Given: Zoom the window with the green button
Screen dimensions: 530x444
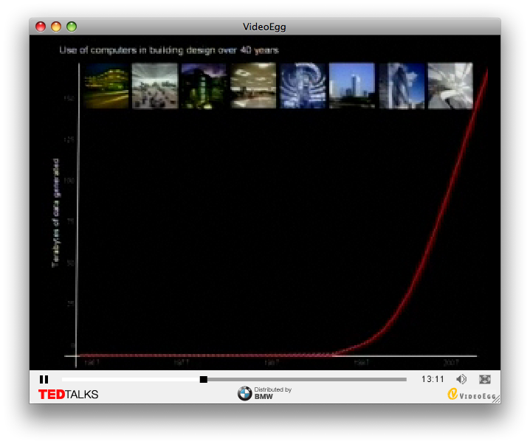Looking at the screenshot, I should [72, 27].
